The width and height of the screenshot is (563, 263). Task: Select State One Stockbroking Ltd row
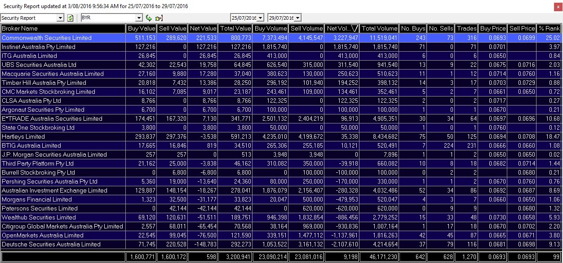(x=281, y=127)
